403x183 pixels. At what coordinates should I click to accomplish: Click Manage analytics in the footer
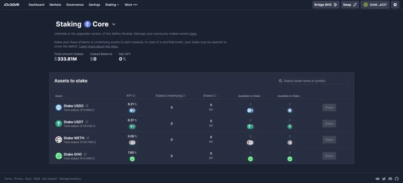(x=70, y=179)
